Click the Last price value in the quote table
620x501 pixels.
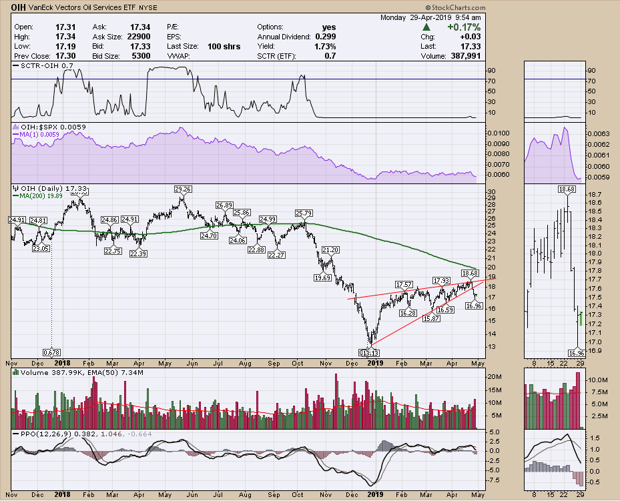click(x=471, y=46)
